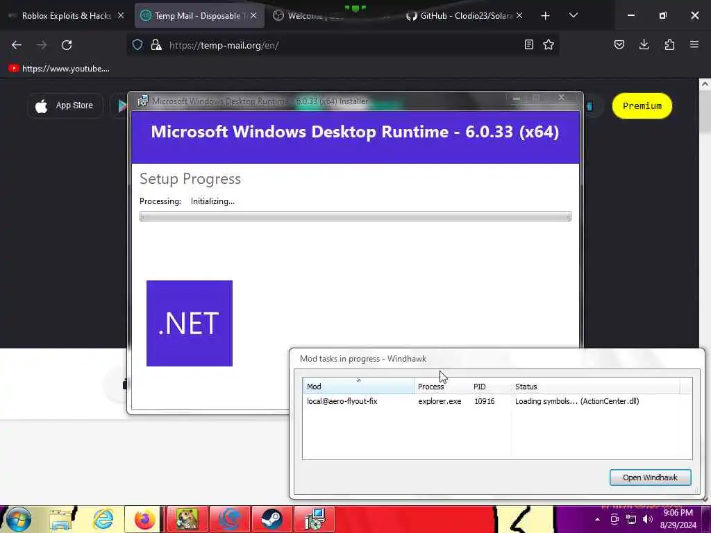Open the YouTube bookmark in toolbar
Screen dimensions: 711x533
[59, 69]
